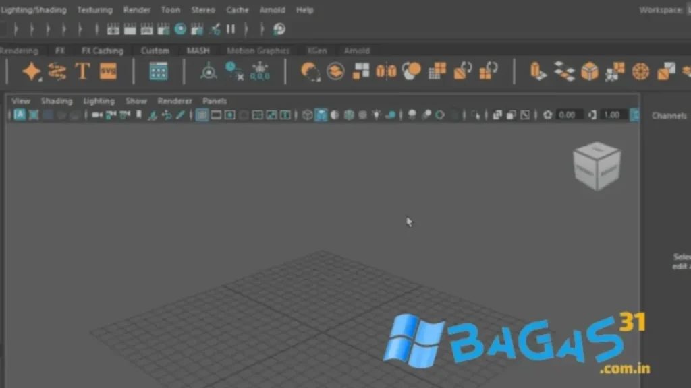Open the panel Shading menu
691x388 pixels.
[57, 101]
